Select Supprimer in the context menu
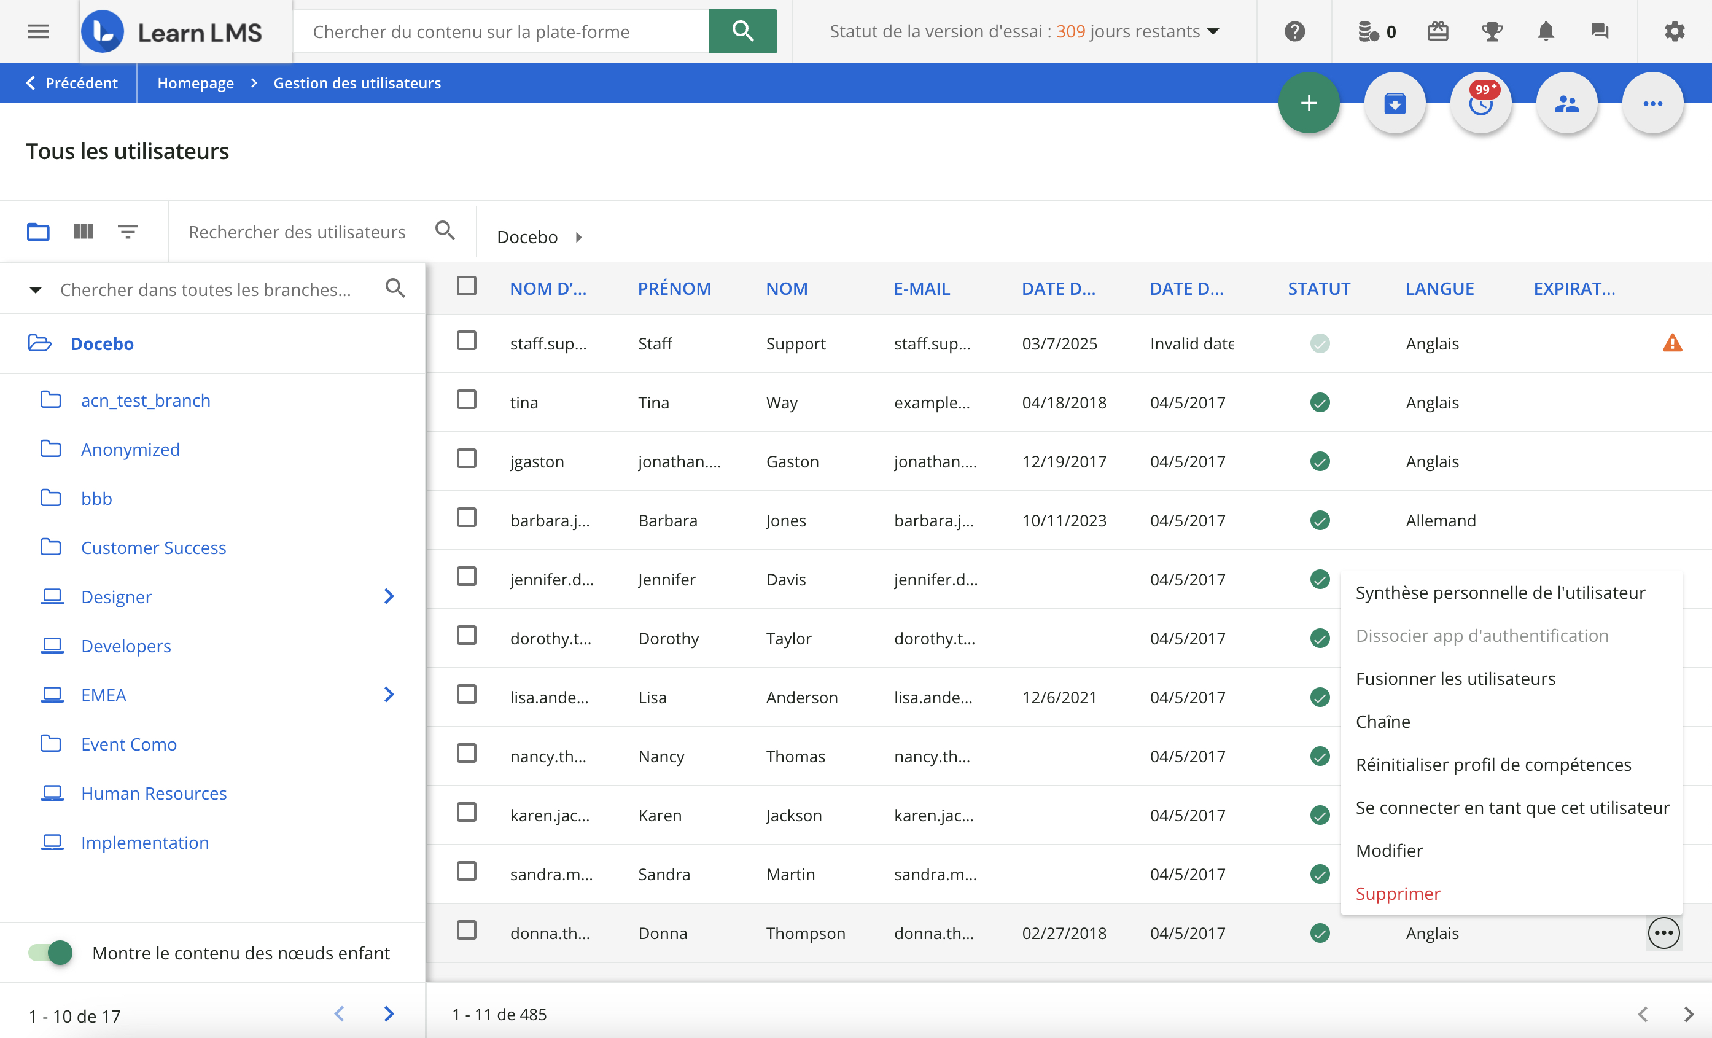 [x=1397, y=894]
